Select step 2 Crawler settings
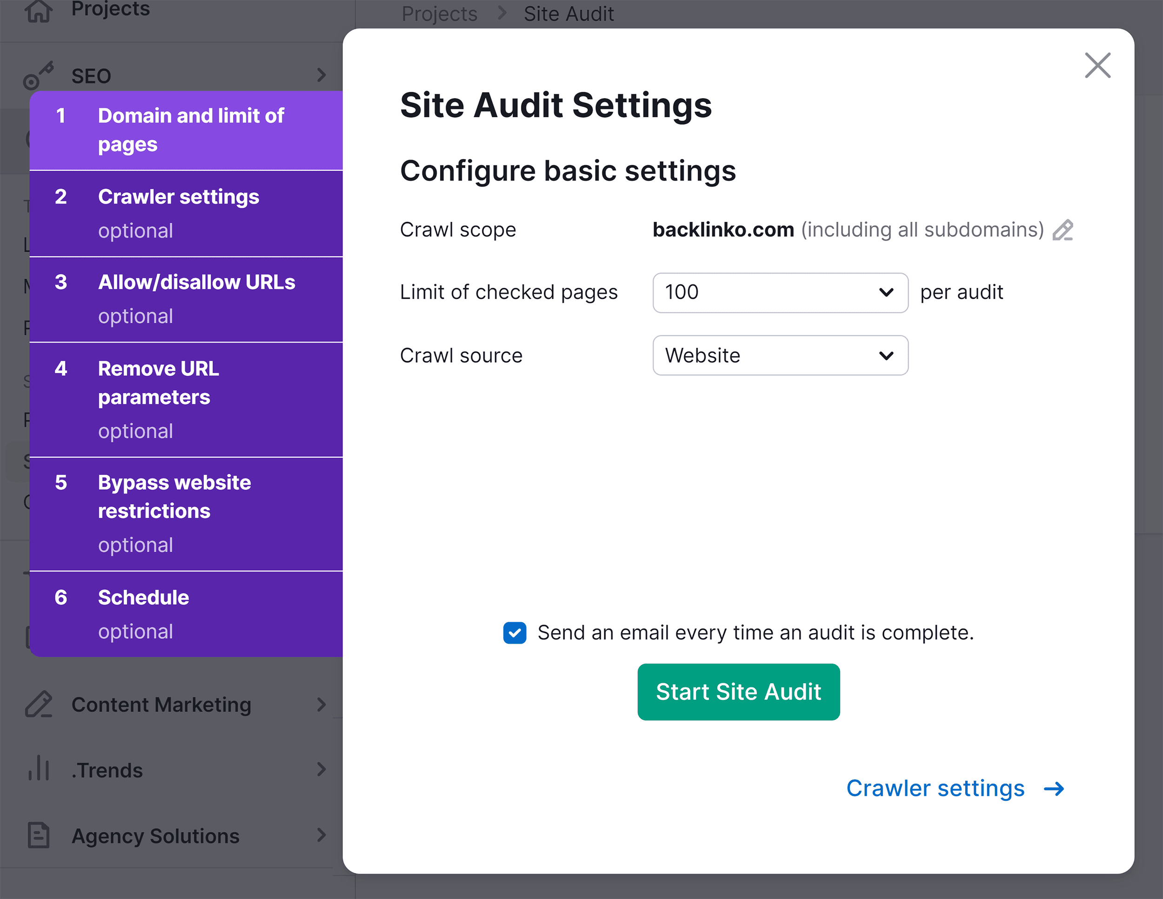This screenshot has width=1163, height=899. click(x=179, y=213)
